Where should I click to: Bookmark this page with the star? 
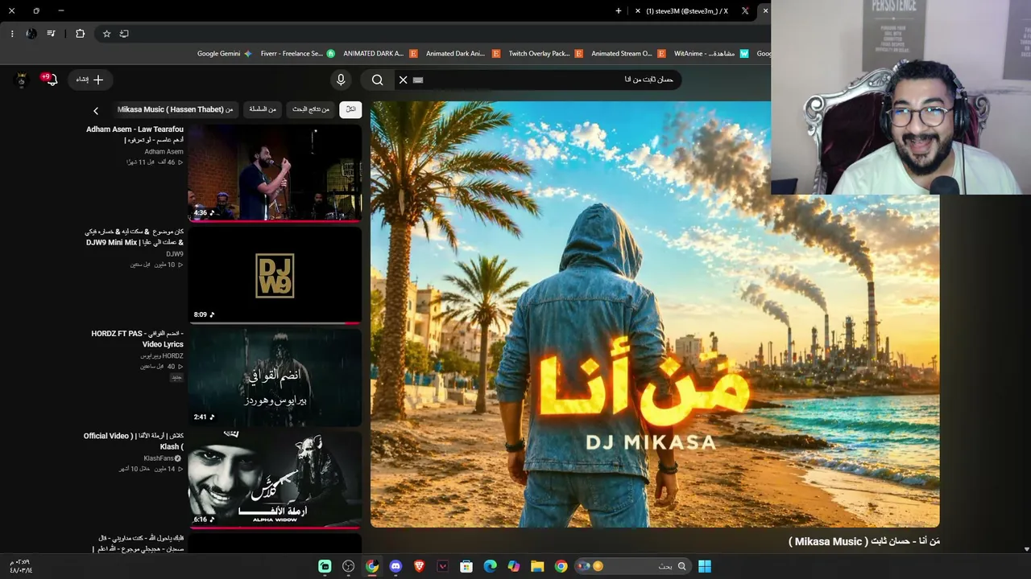coord(106,34)
